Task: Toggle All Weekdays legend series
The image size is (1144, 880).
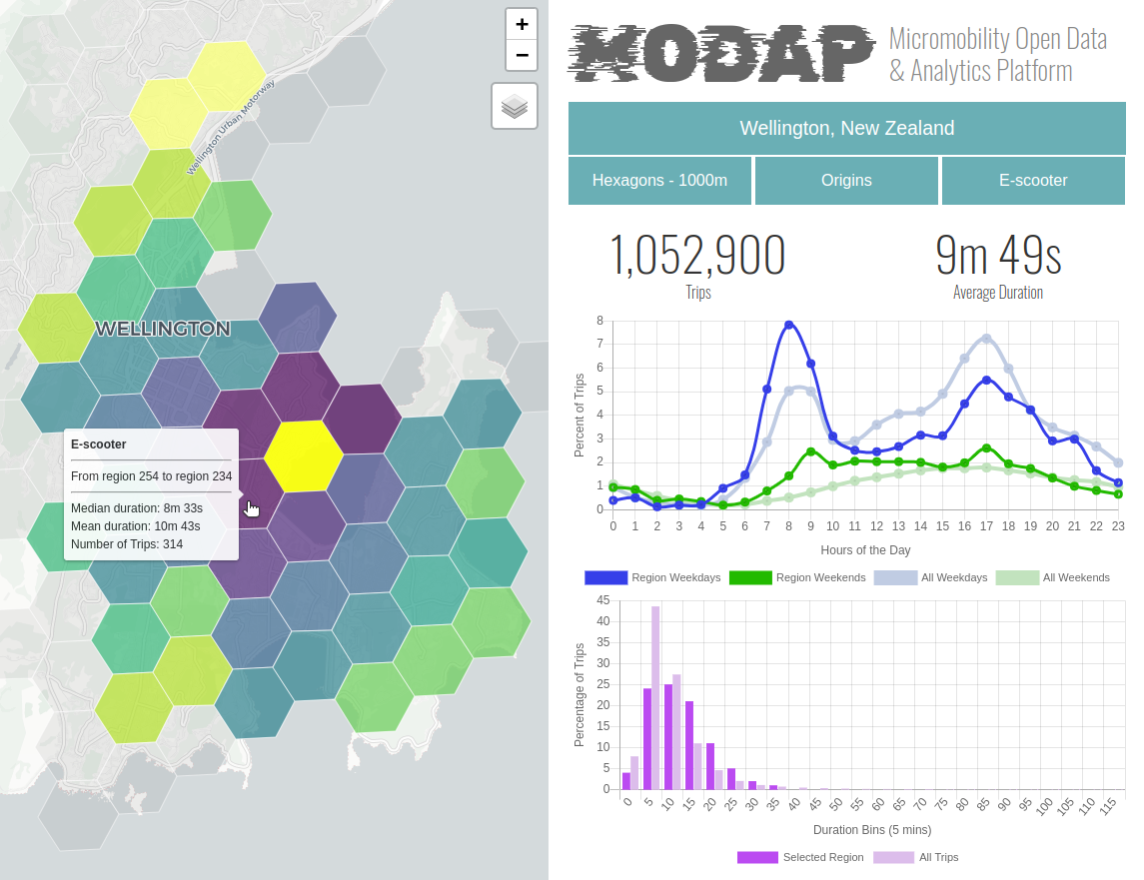Action: click(x=930, y=577)
